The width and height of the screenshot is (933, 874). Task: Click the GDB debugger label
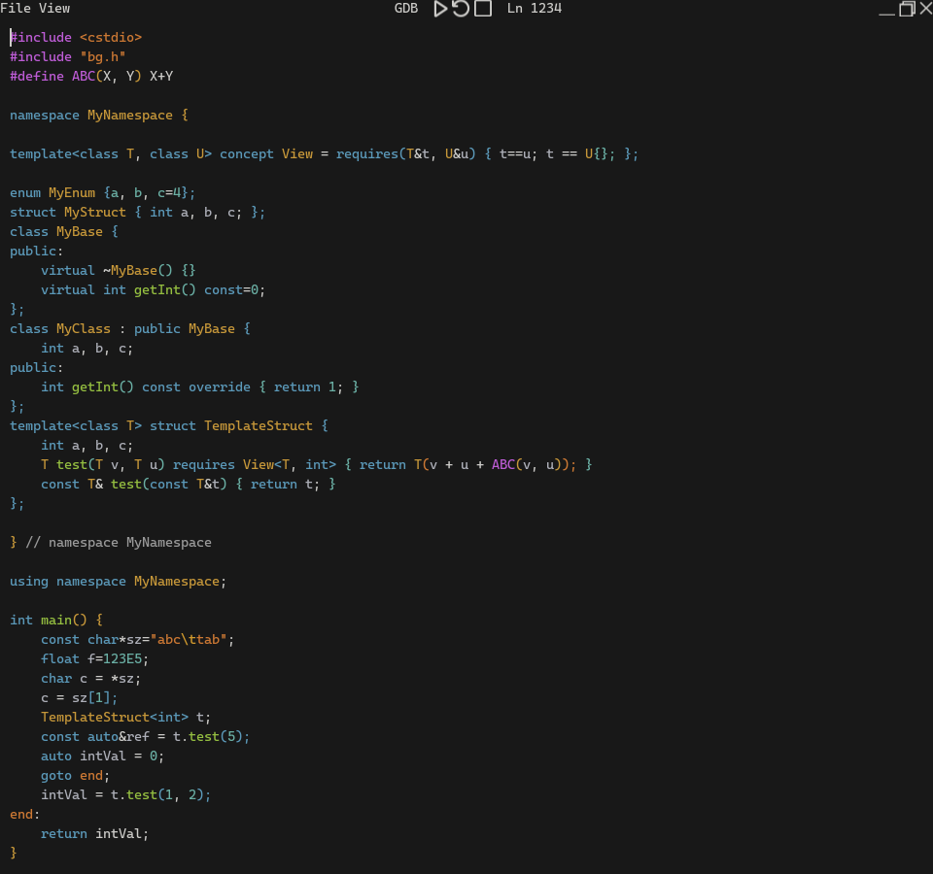click(x=405, y=9)
